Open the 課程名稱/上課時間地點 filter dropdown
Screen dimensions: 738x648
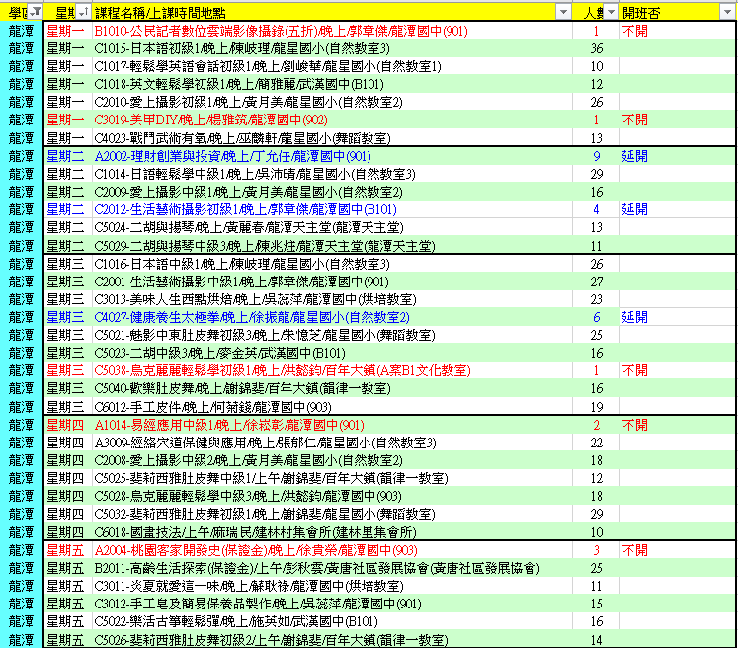click(563, 11)
